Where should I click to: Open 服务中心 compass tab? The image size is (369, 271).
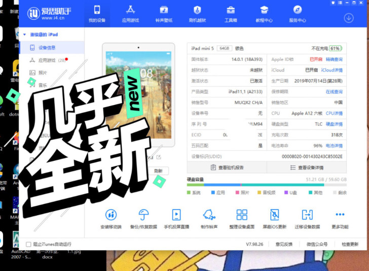[x=298, y=14]
